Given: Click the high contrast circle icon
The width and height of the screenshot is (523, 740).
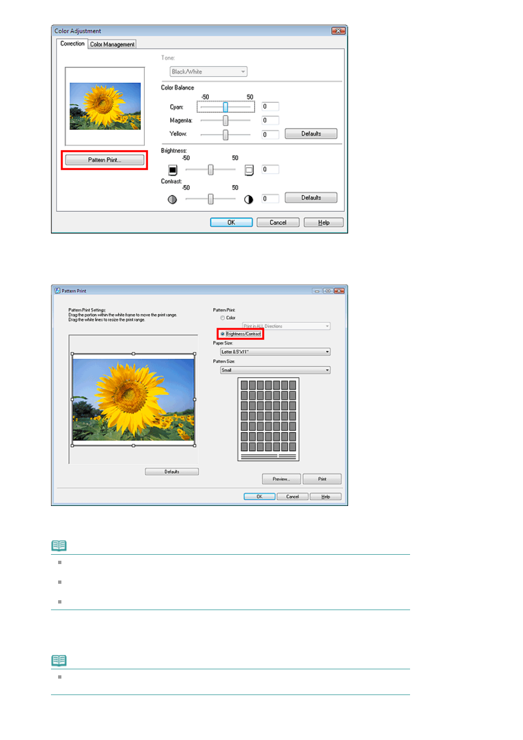Looking at the screenshot, I should [x=249, y=200].
